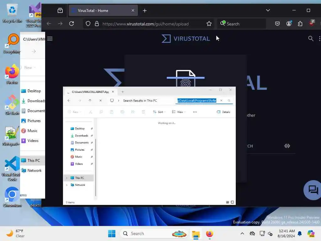321x241 pixels.
Task: Select Network in the back Explorer window
Action: pyautogui.click(x=32, y=170)
